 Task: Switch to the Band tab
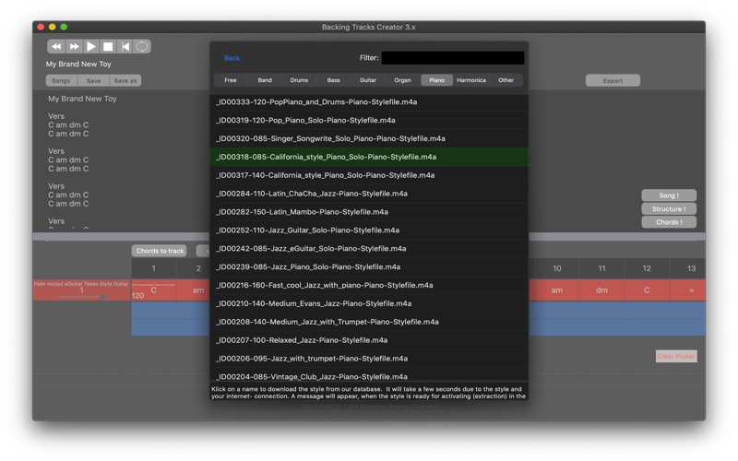click(x=265, y=80)
